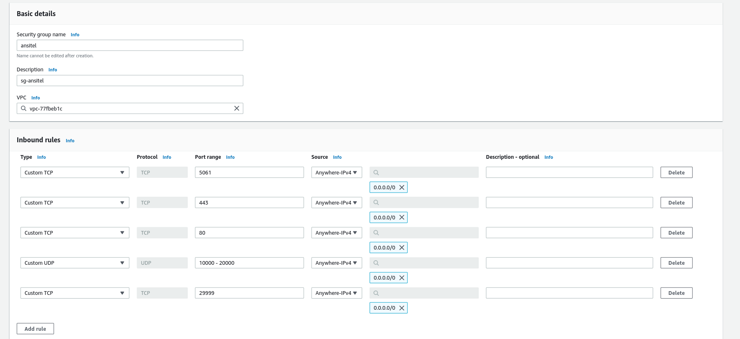Click source search box for port 5061 rule
The height and width of the screenshot is (339, 740).
coord(424,172)
